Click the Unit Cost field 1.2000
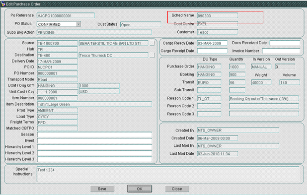 click(x=57, y=92)
